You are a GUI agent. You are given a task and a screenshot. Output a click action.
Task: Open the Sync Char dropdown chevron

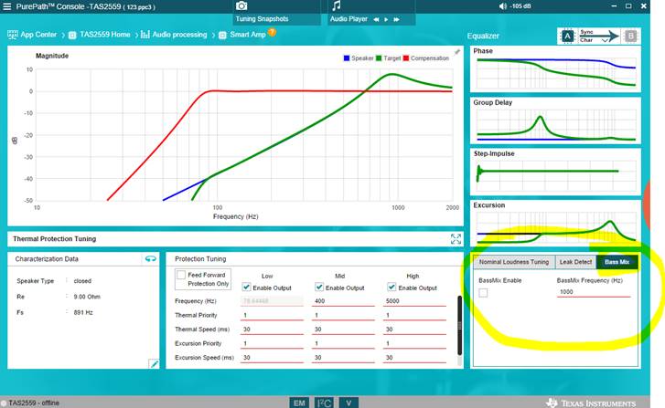coord(606,40)
